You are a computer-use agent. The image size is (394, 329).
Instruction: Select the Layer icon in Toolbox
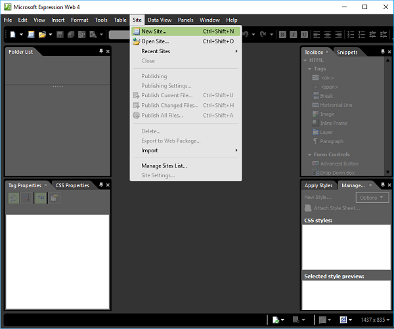coord(315,132)
